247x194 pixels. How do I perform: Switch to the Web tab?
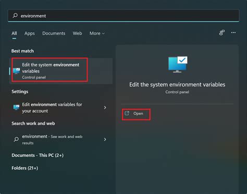tap(77, 33)
